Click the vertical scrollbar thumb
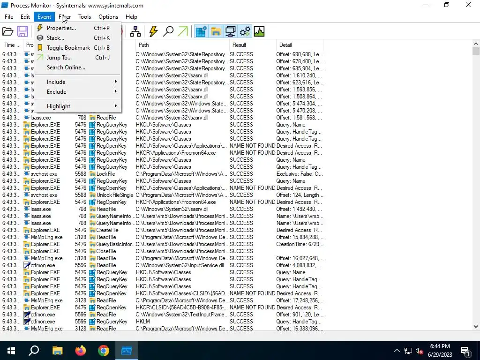 click(476, 51)
